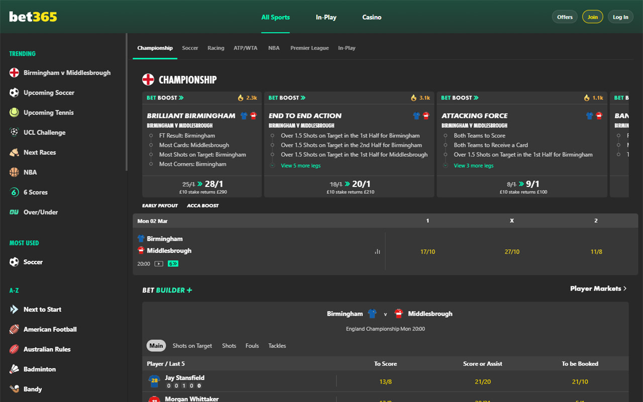Click the Over/Under OU icon
This screenshot has width=643, height=402.
pyautogui.click(x=14, y=212)
